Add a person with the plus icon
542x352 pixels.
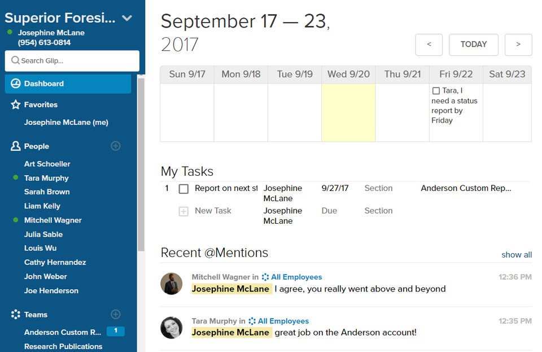tap(116, 146)
